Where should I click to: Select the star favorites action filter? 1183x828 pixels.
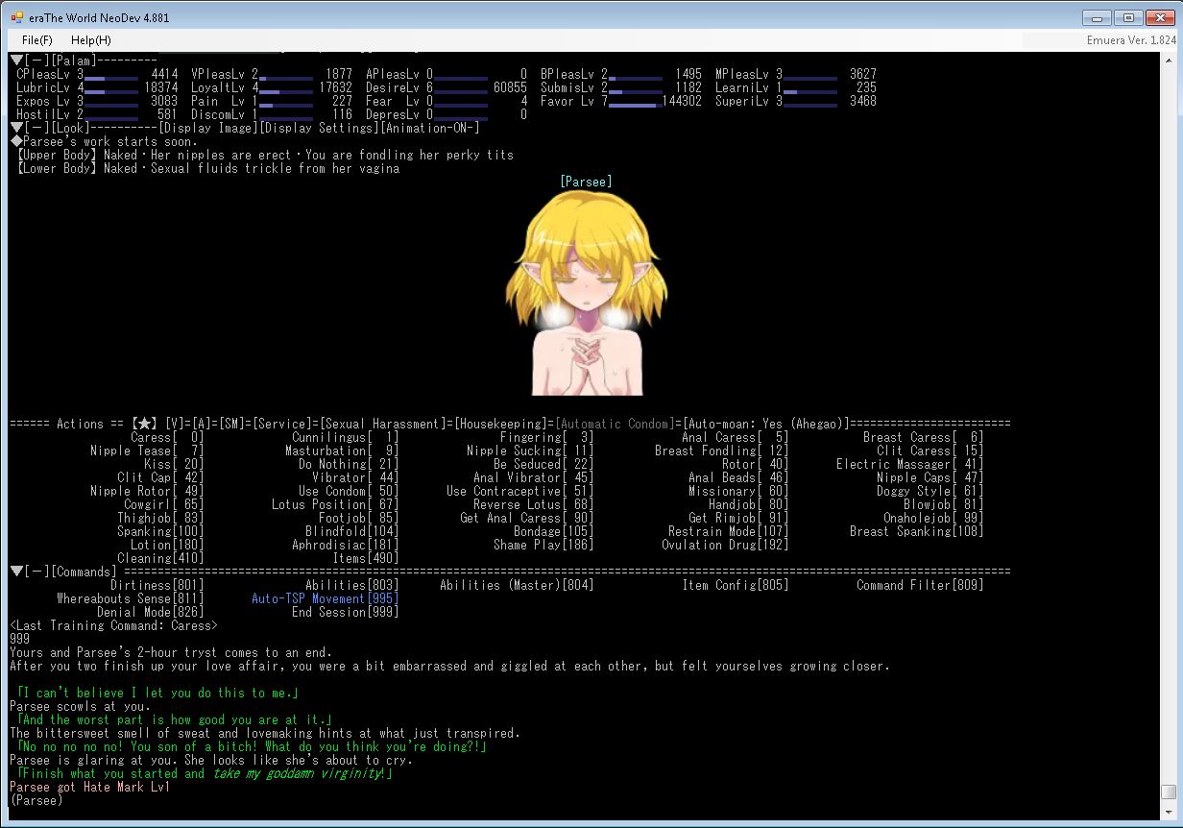pyautogui.click(x=145, y=424)
